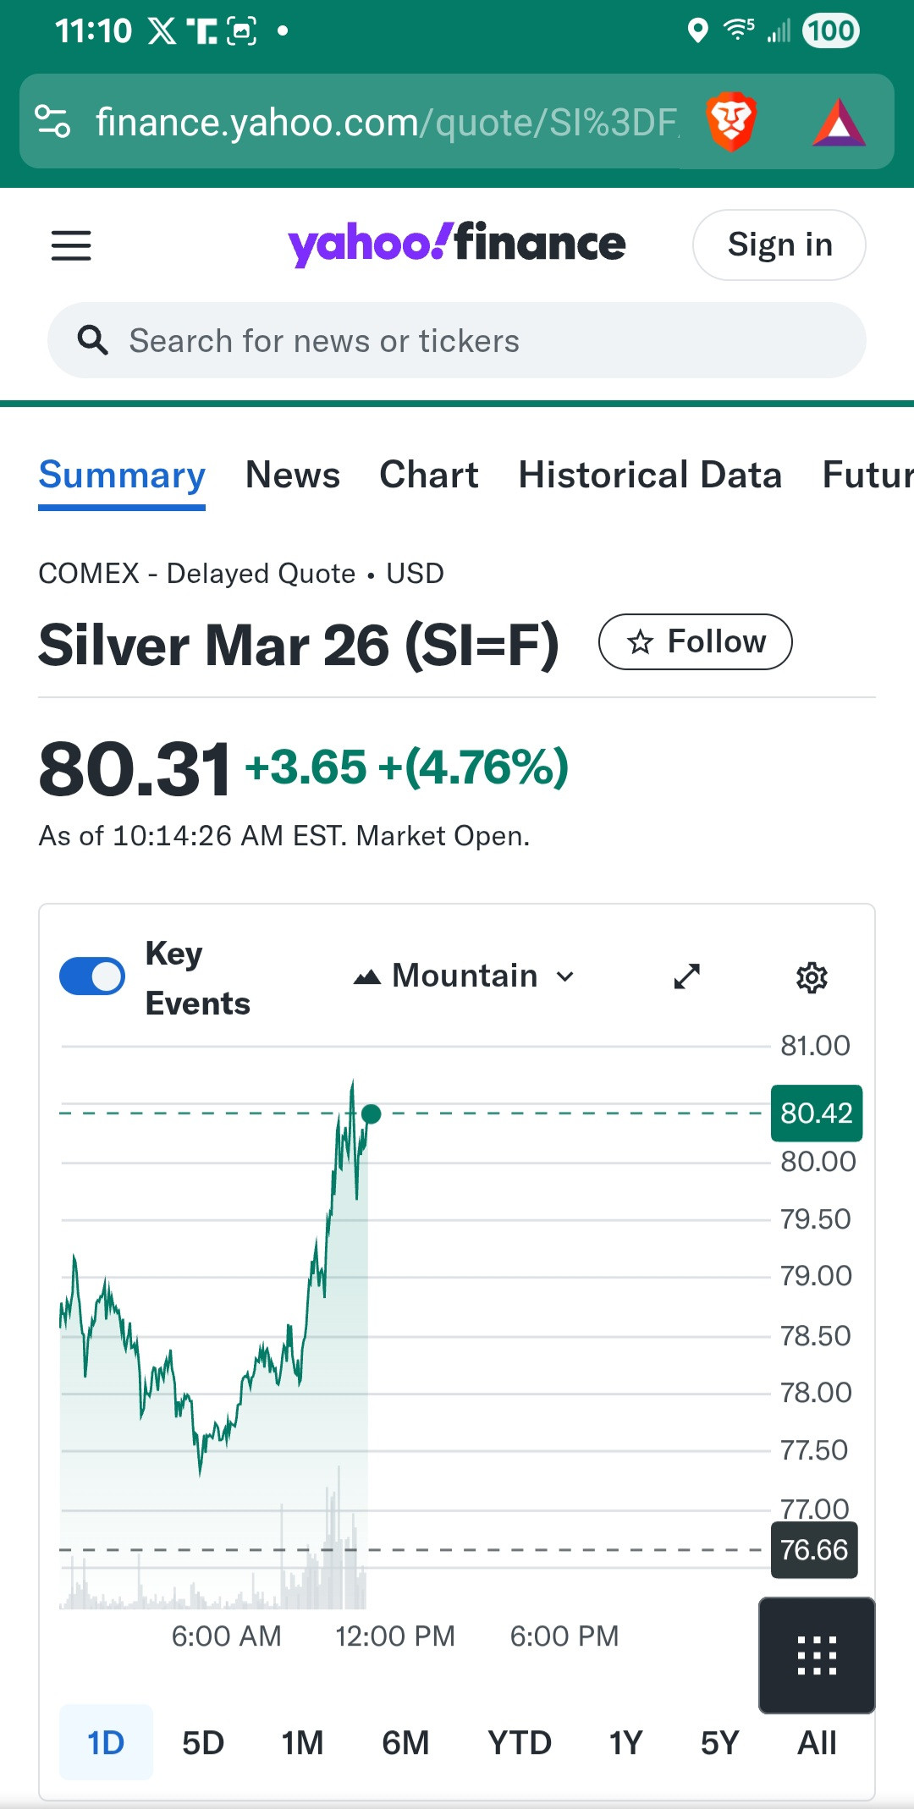Open chart settings gear

[812, 977]
